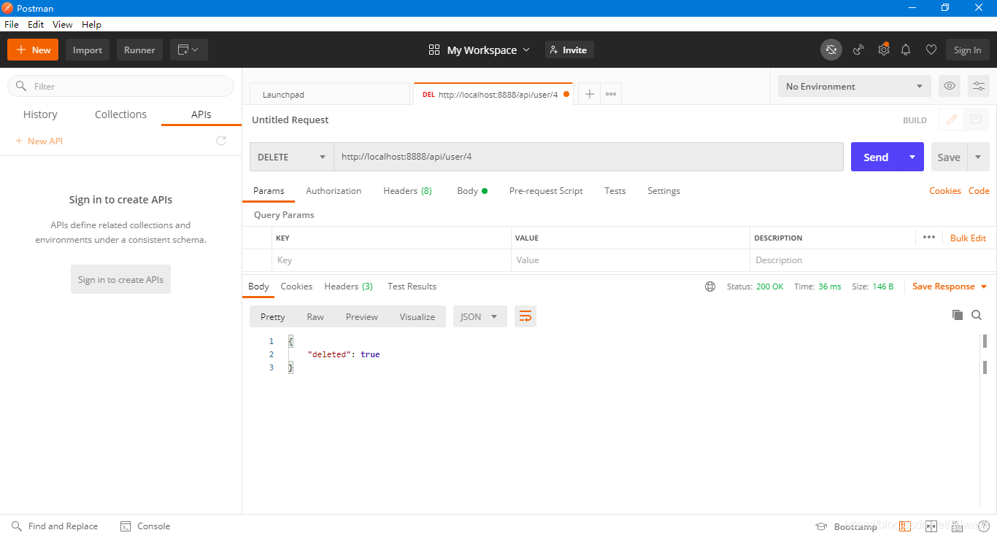Open the request Body tab
Screen dimensions: 997x538
coord(471,191)
